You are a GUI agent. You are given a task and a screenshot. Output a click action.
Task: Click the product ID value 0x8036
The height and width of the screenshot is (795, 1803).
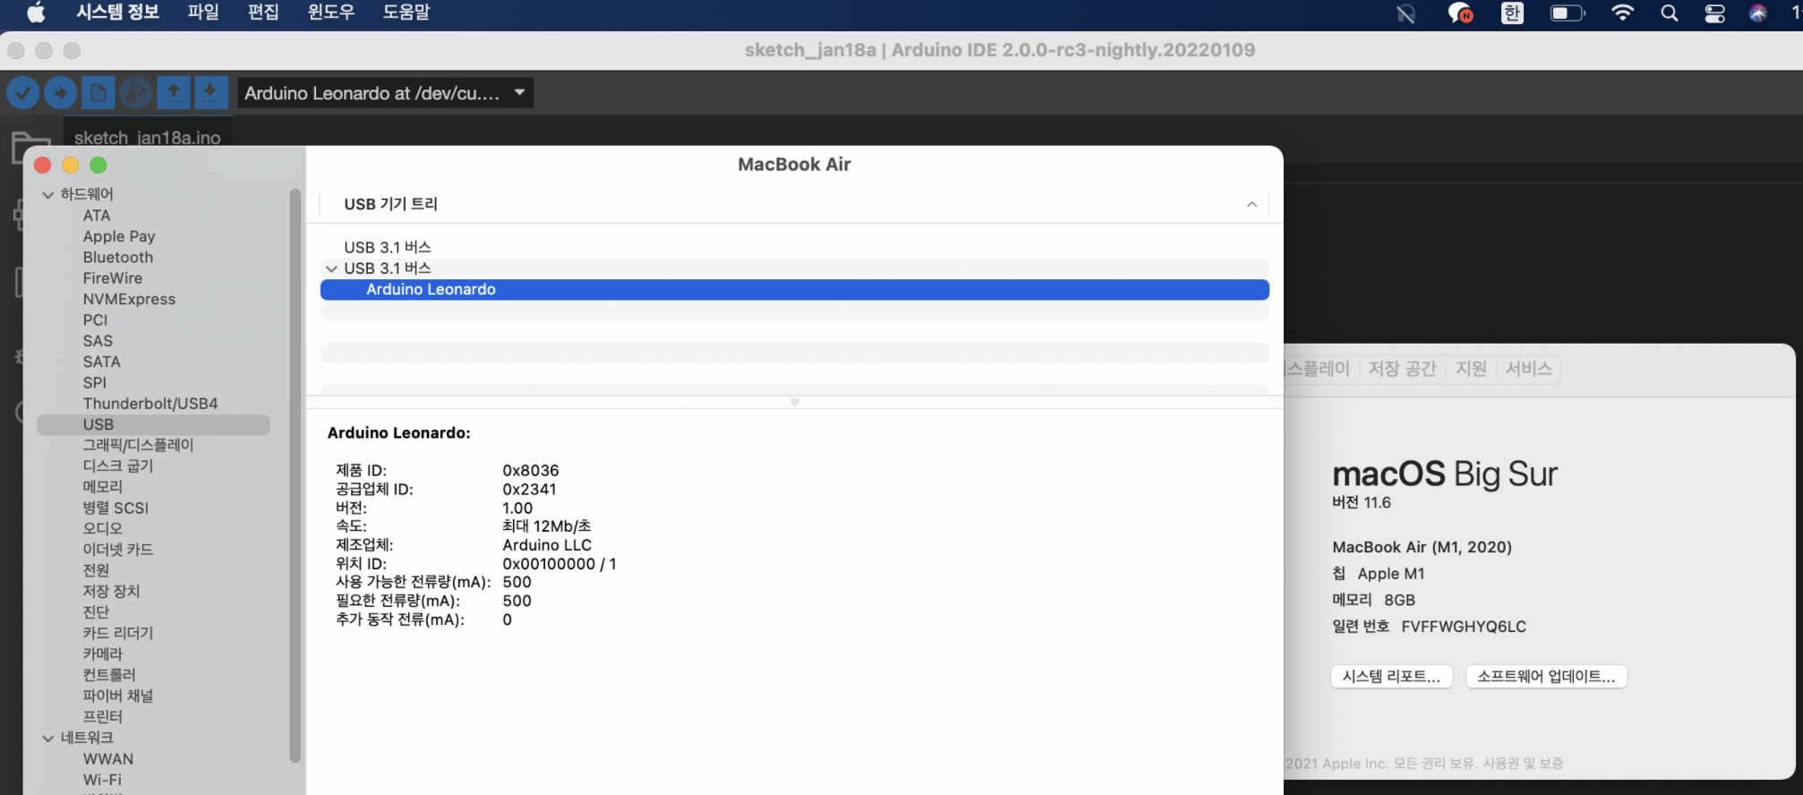pyautogui.click(x=531, y=471)
